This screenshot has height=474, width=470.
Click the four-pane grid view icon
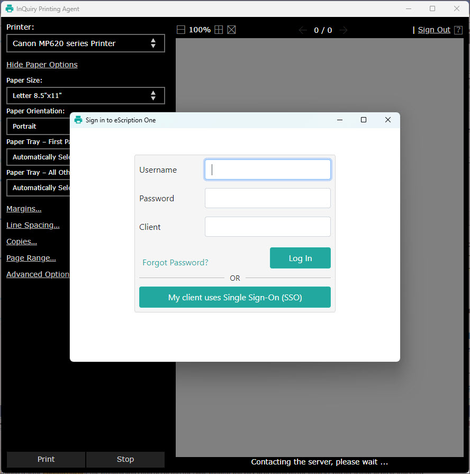point(219,30)
